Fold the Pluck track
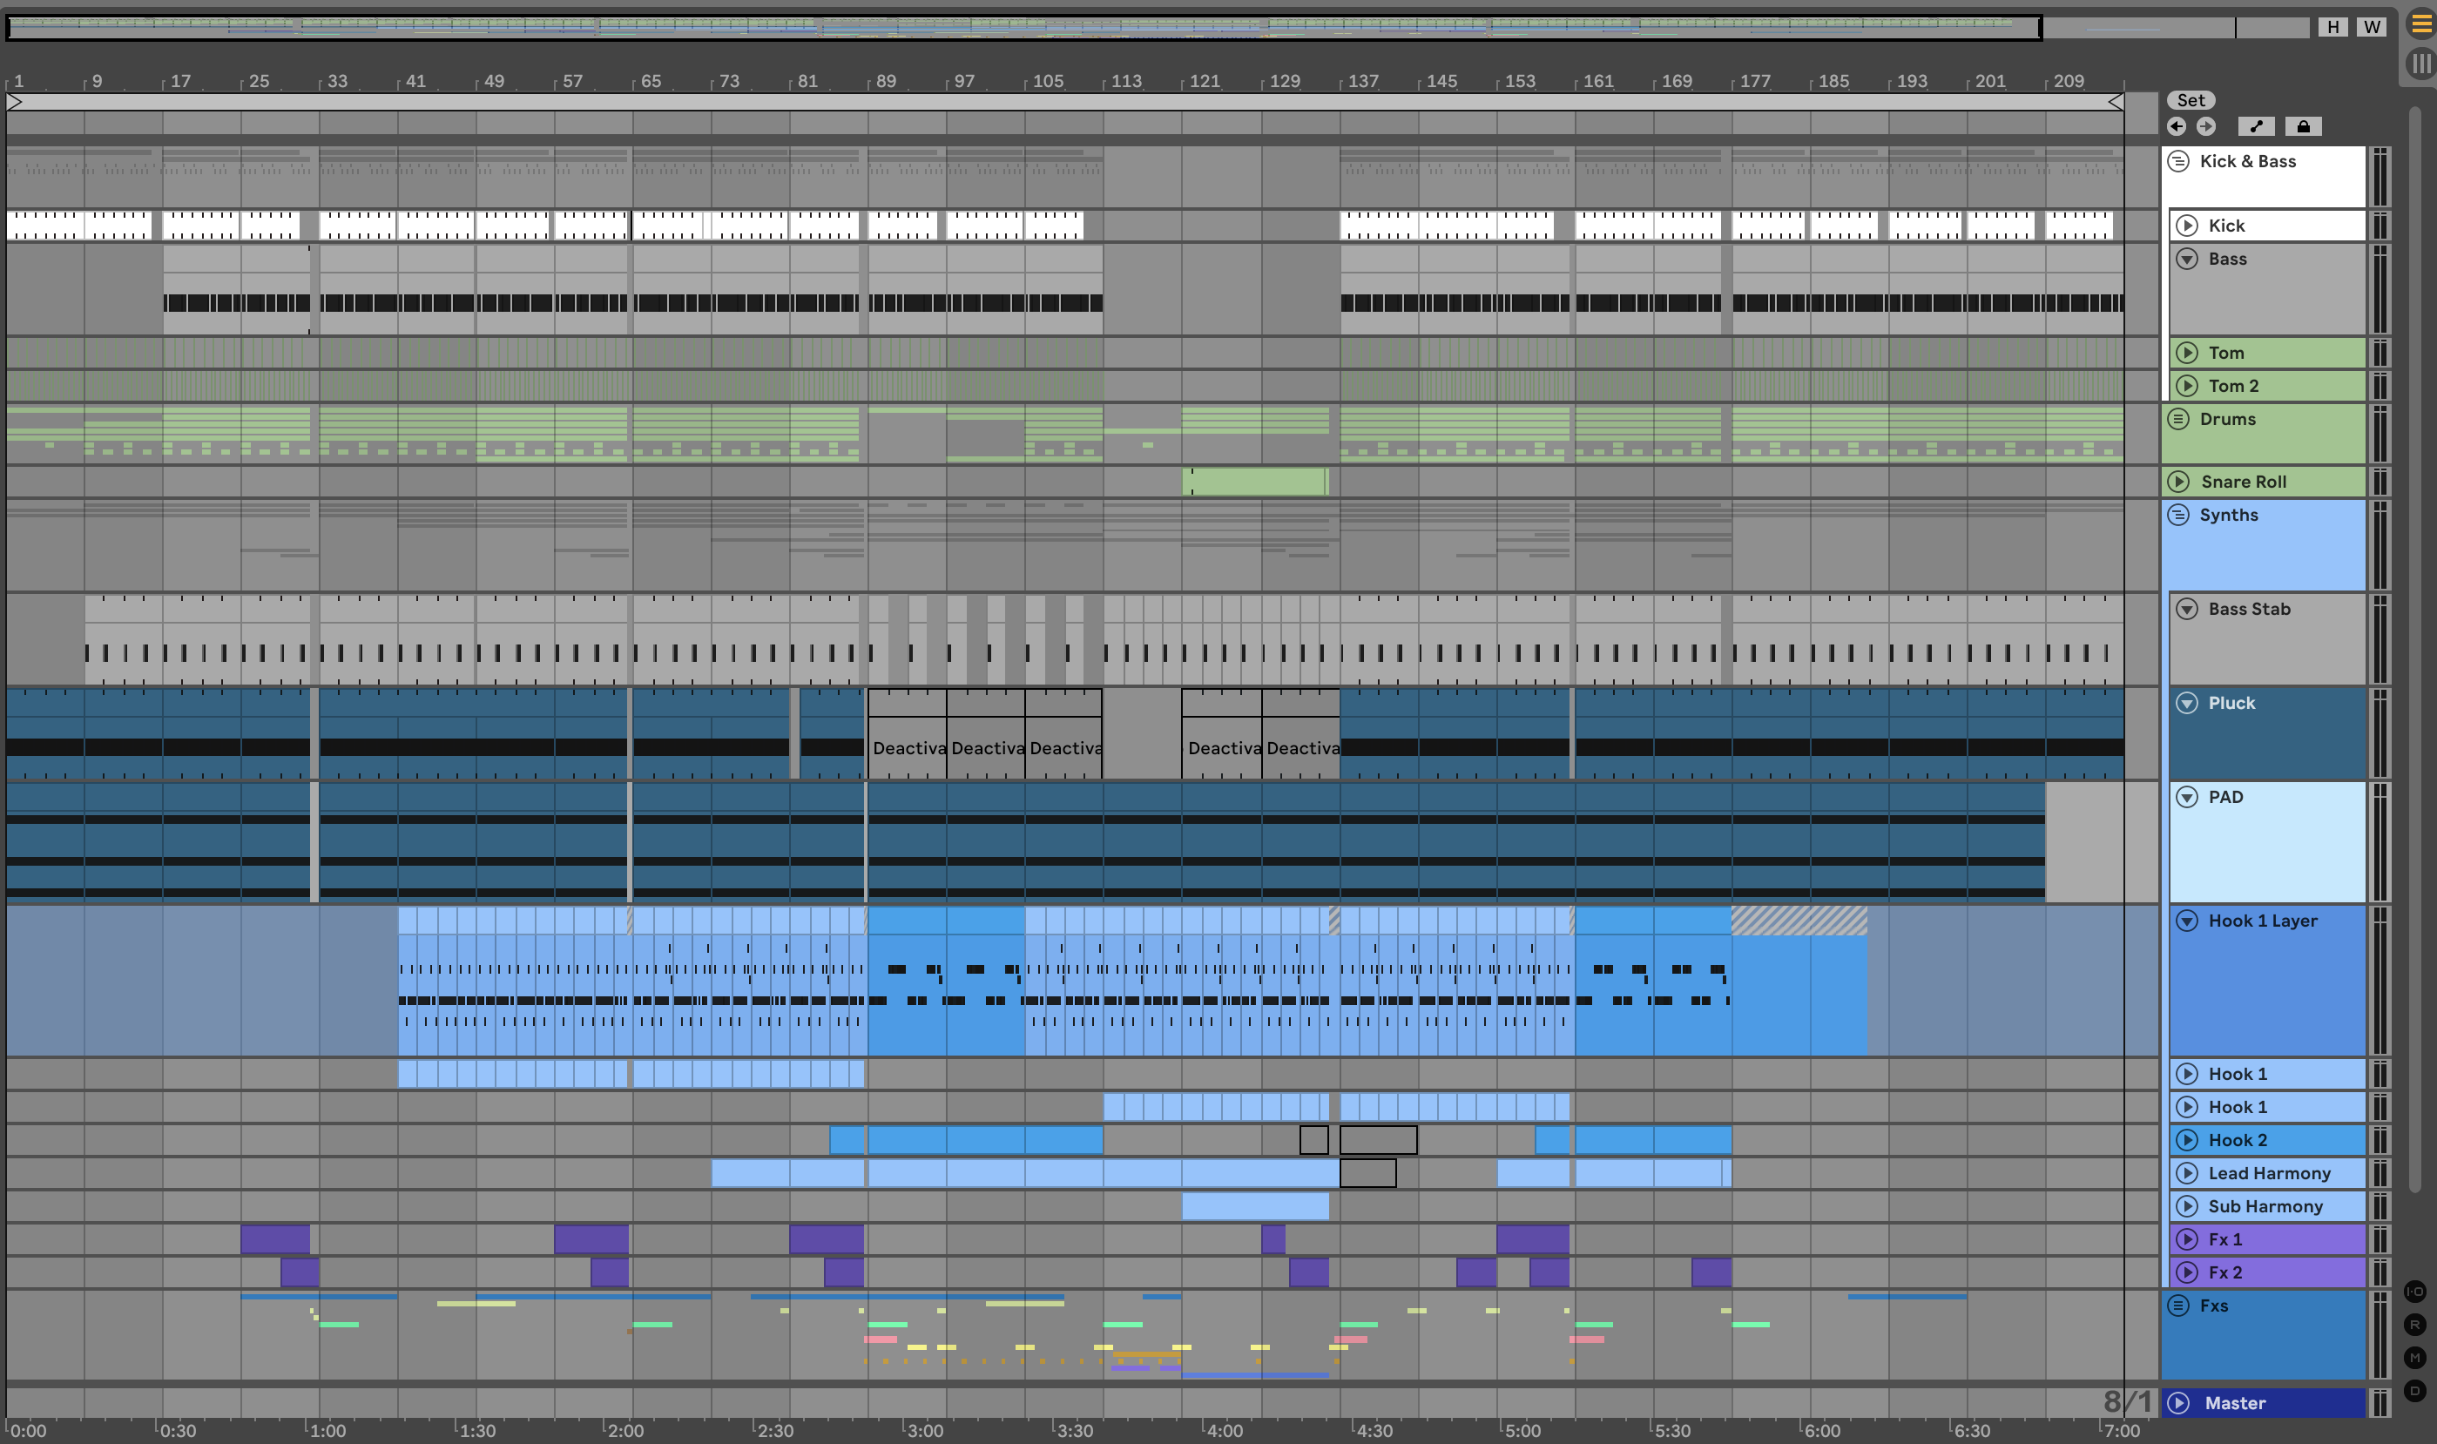The image size is (2437, 1444). tap(2187, 703)
